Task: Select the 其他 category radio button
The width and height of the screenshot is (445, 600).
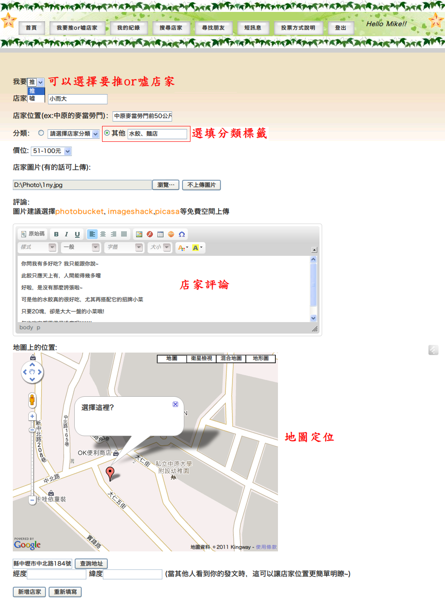Action: 107,133
